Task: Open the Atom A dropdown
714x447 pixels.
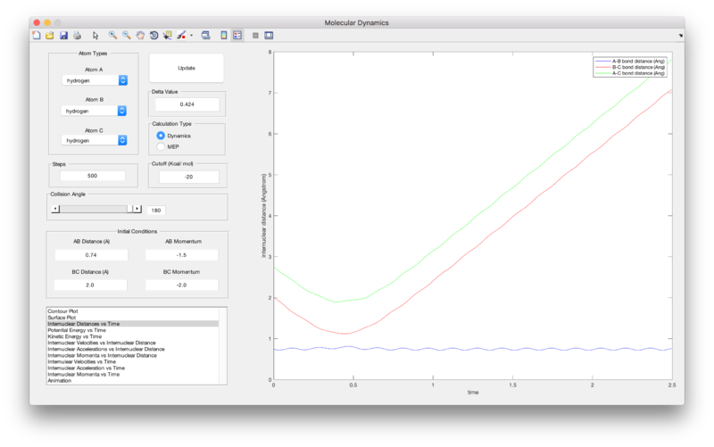Action: tap(95, 80)
